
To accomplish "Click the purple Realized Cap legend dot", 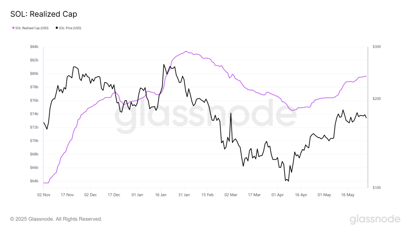I will [x=13, y=28].
